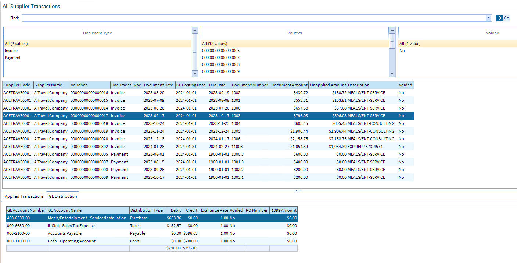Sort by Credit column header

point(190,210)
